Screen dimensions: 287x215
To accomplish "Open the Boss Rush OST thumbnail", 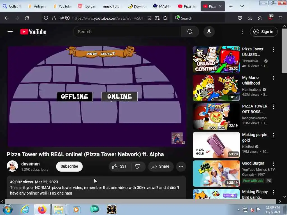I will pos(216,116).
